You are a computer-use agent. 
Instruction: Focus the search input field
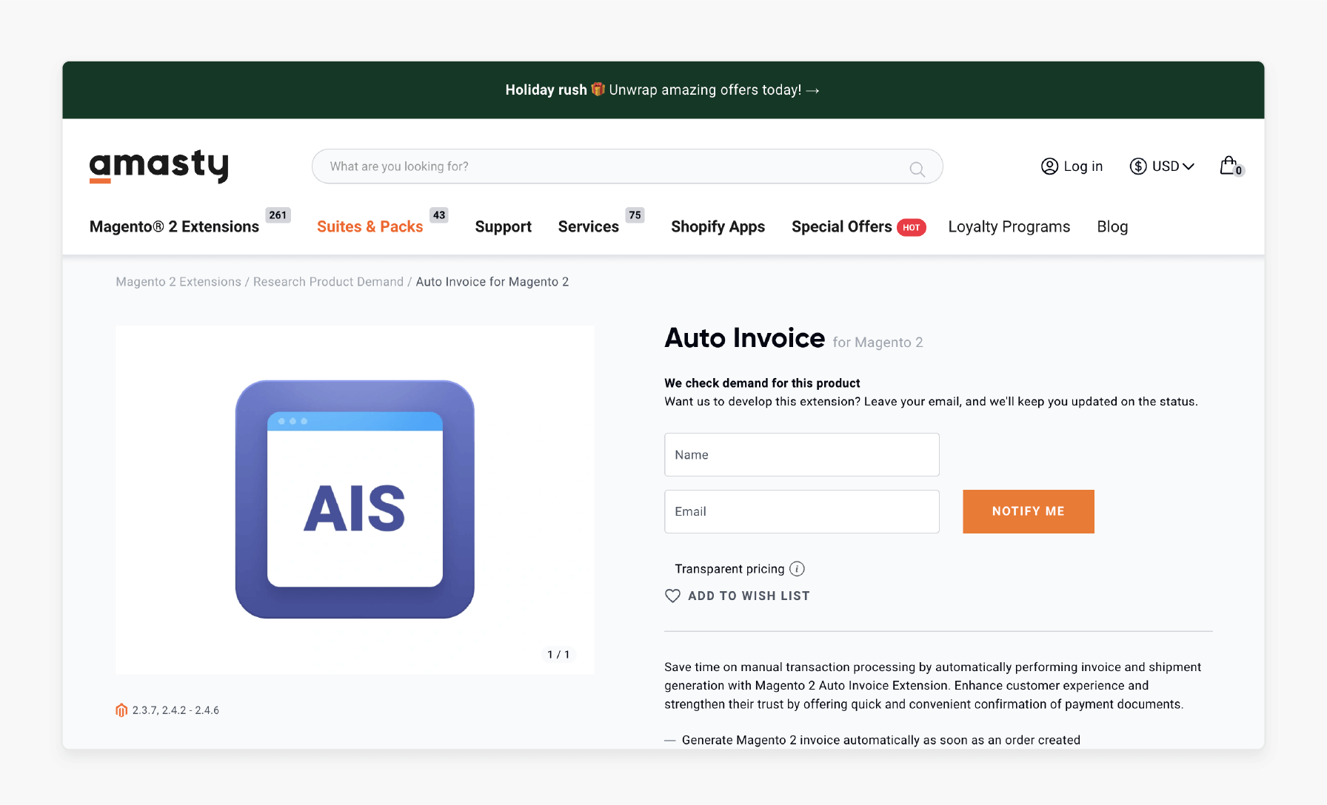click(x=627, y=166)
